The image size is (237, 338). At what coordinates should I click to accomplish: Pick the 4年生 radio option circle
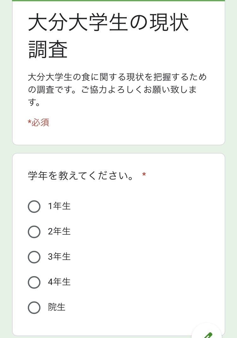pyautogui.click(x=34, y=282)
